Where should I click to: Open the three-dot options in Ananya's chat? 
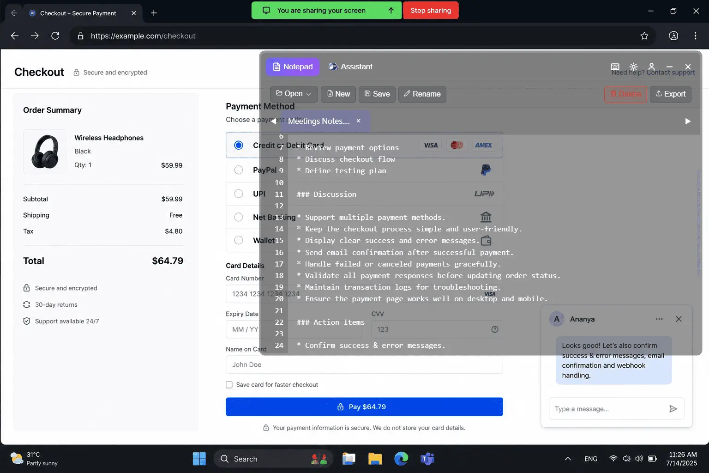pyautogui.click(x=659, y=319)
